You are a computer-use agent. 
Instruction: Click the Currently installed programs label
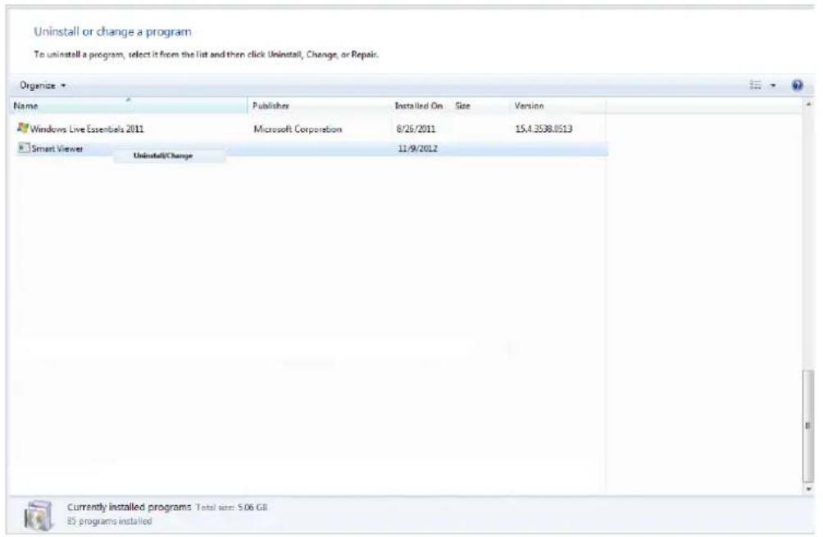click(130, 508)
